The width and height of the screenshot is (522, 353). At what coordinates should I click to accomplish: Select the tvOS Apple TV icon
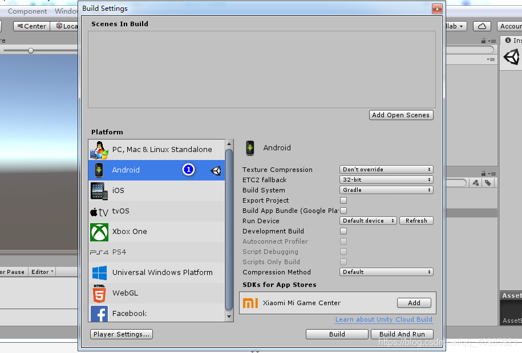pyautogui.click(x=99, y=212)
